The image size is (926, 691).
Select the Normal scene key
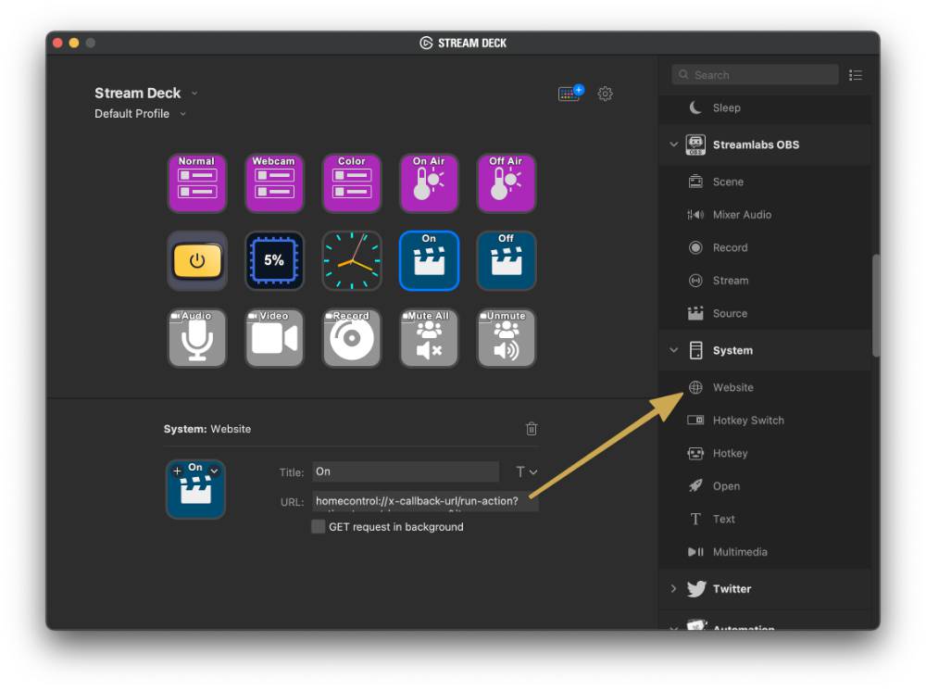[196, 183]
